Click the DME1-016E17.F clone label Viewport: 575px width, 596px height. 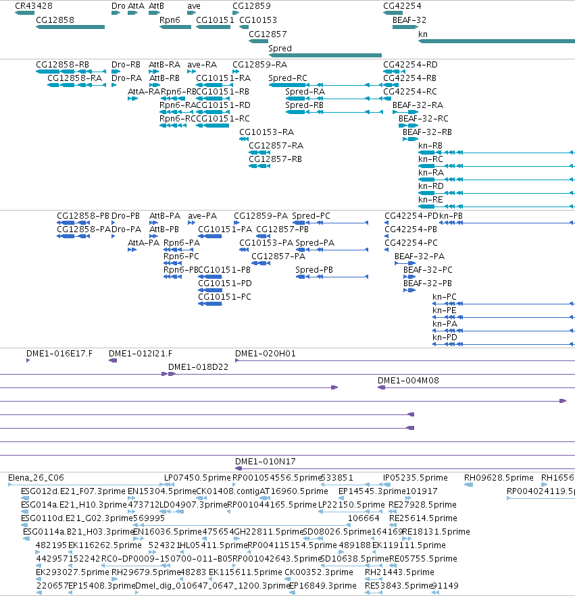(59, 354)
